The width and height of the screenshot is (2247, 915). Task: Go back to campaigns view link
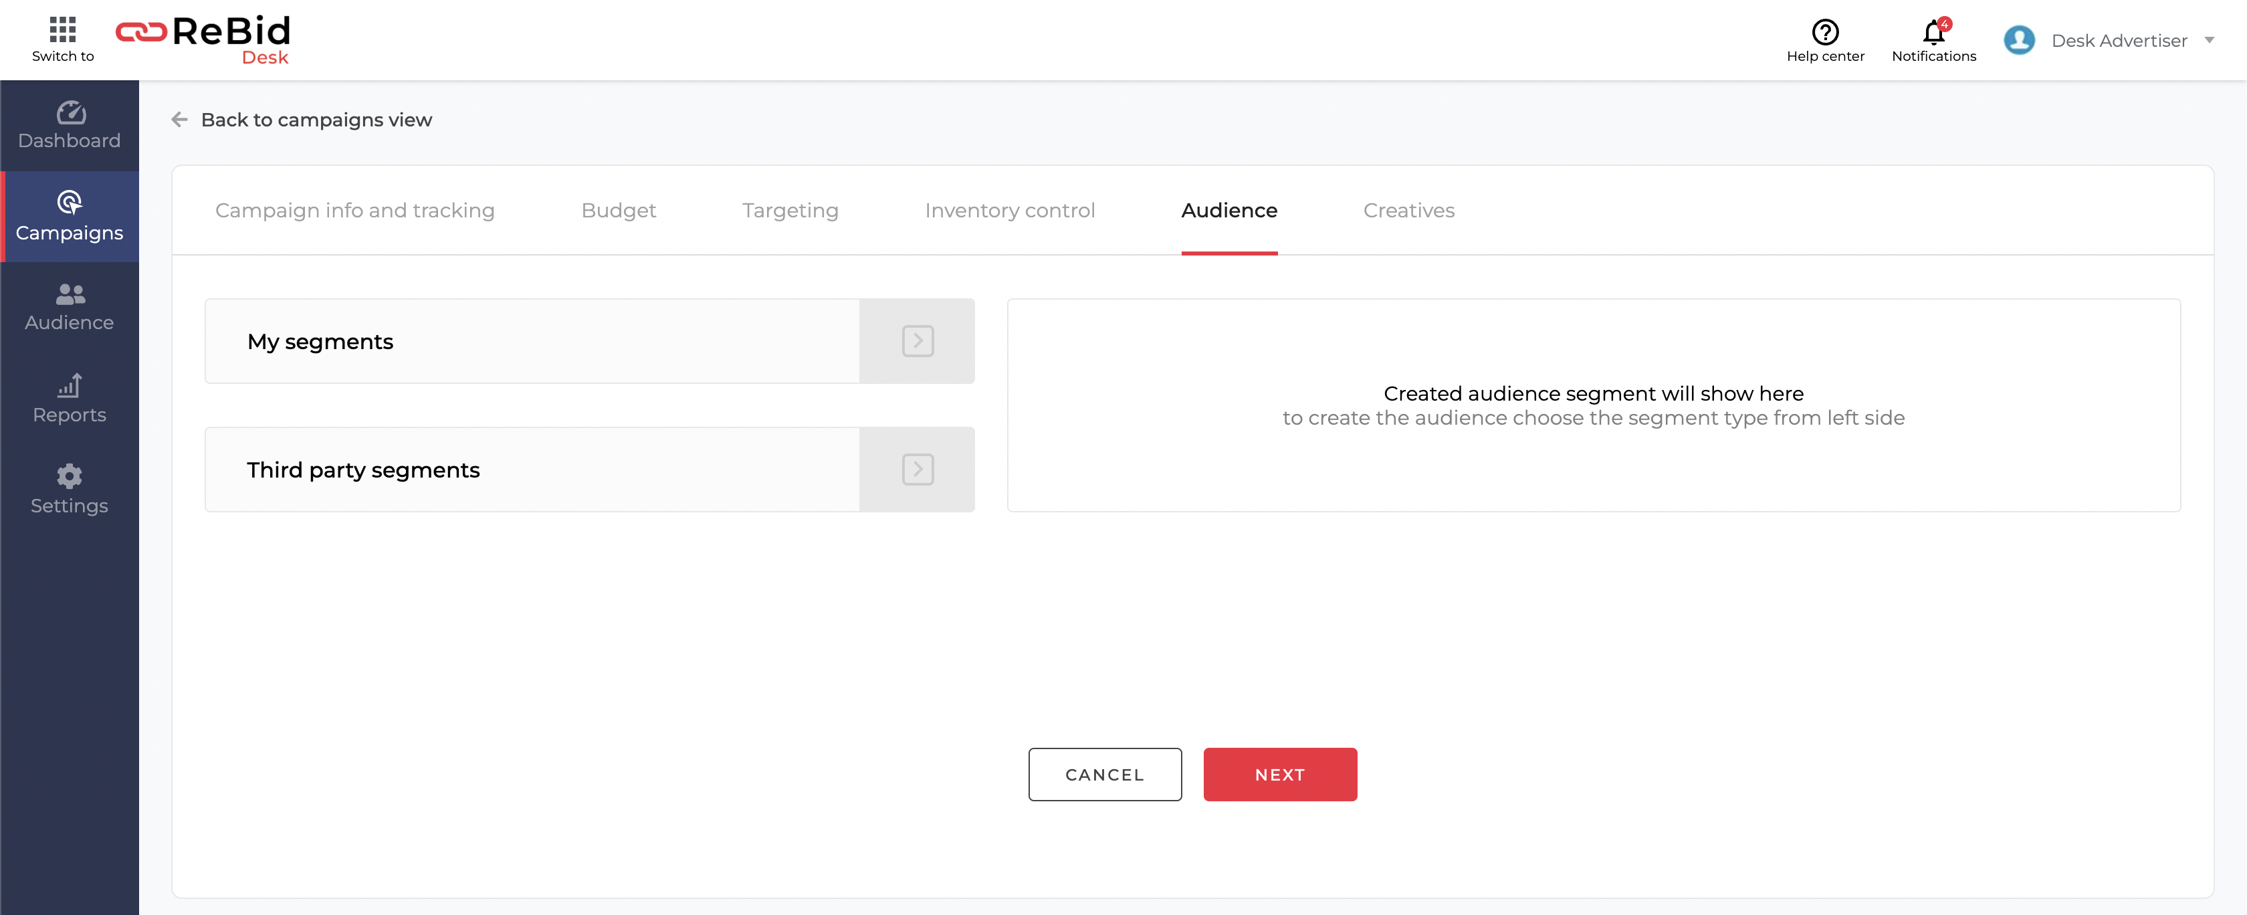(x=316, y=120)
